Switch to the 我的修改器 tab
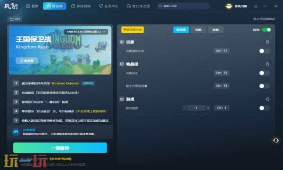The image size is (283, 170). pos(138,6)
